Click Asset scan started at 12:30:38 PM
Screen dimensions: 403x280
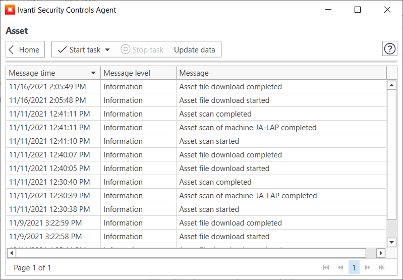click(209, 209)
